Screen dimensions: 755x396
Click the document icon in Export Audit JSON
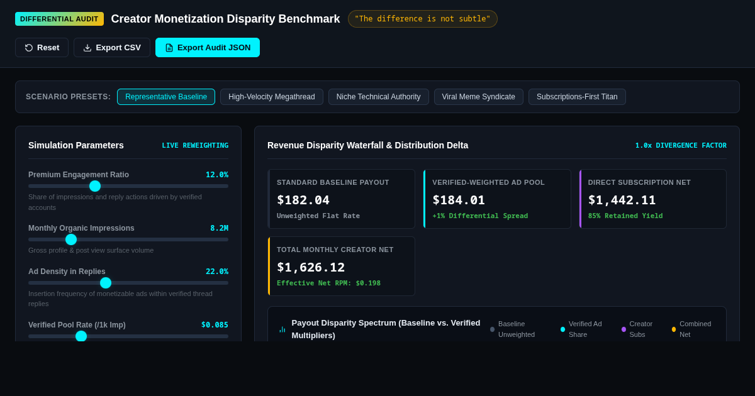tap(169, 48)
